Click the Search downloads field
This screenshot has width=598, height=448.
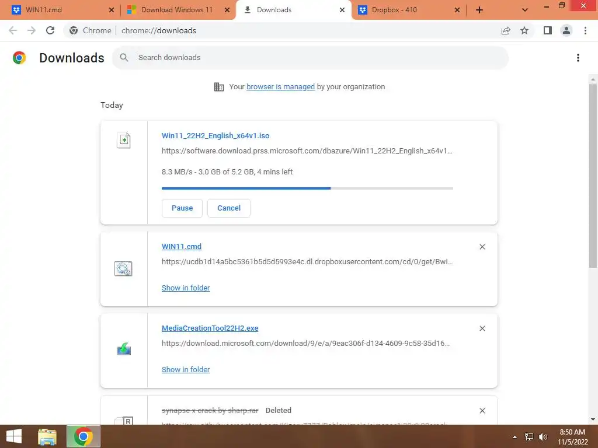point(311,58)
